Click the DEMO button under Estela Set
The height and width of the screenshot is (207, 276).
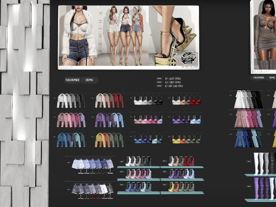point(89,80)
